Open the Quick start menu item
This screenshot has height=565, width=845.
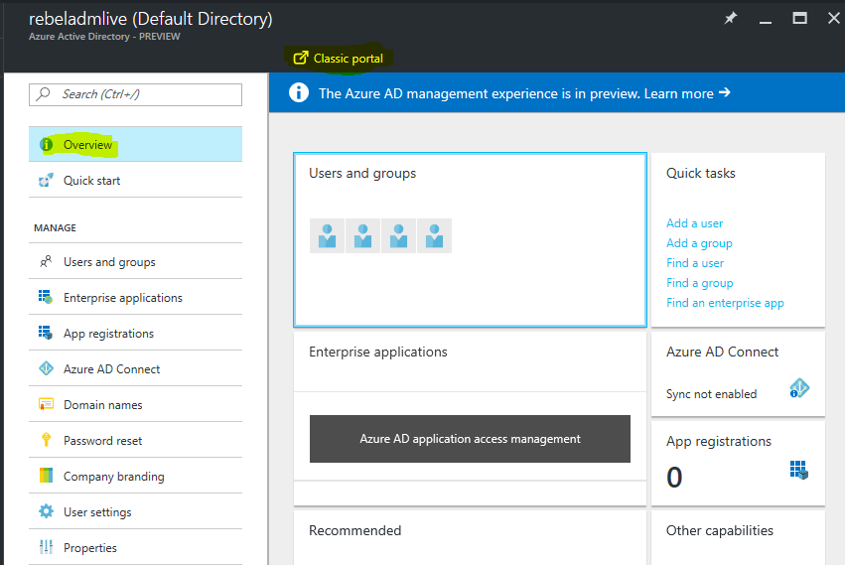[x=135, y=180]
